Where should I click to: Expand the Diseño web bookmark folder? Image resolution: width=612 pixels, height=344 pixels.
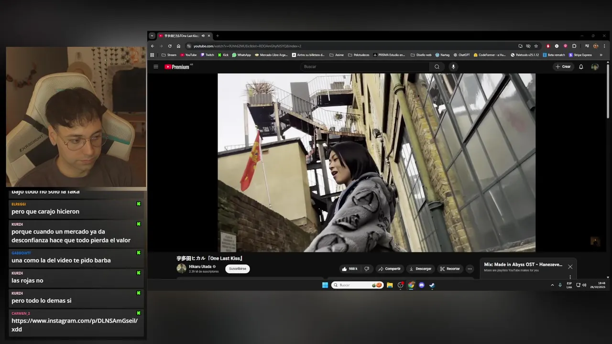coord(421,55)
